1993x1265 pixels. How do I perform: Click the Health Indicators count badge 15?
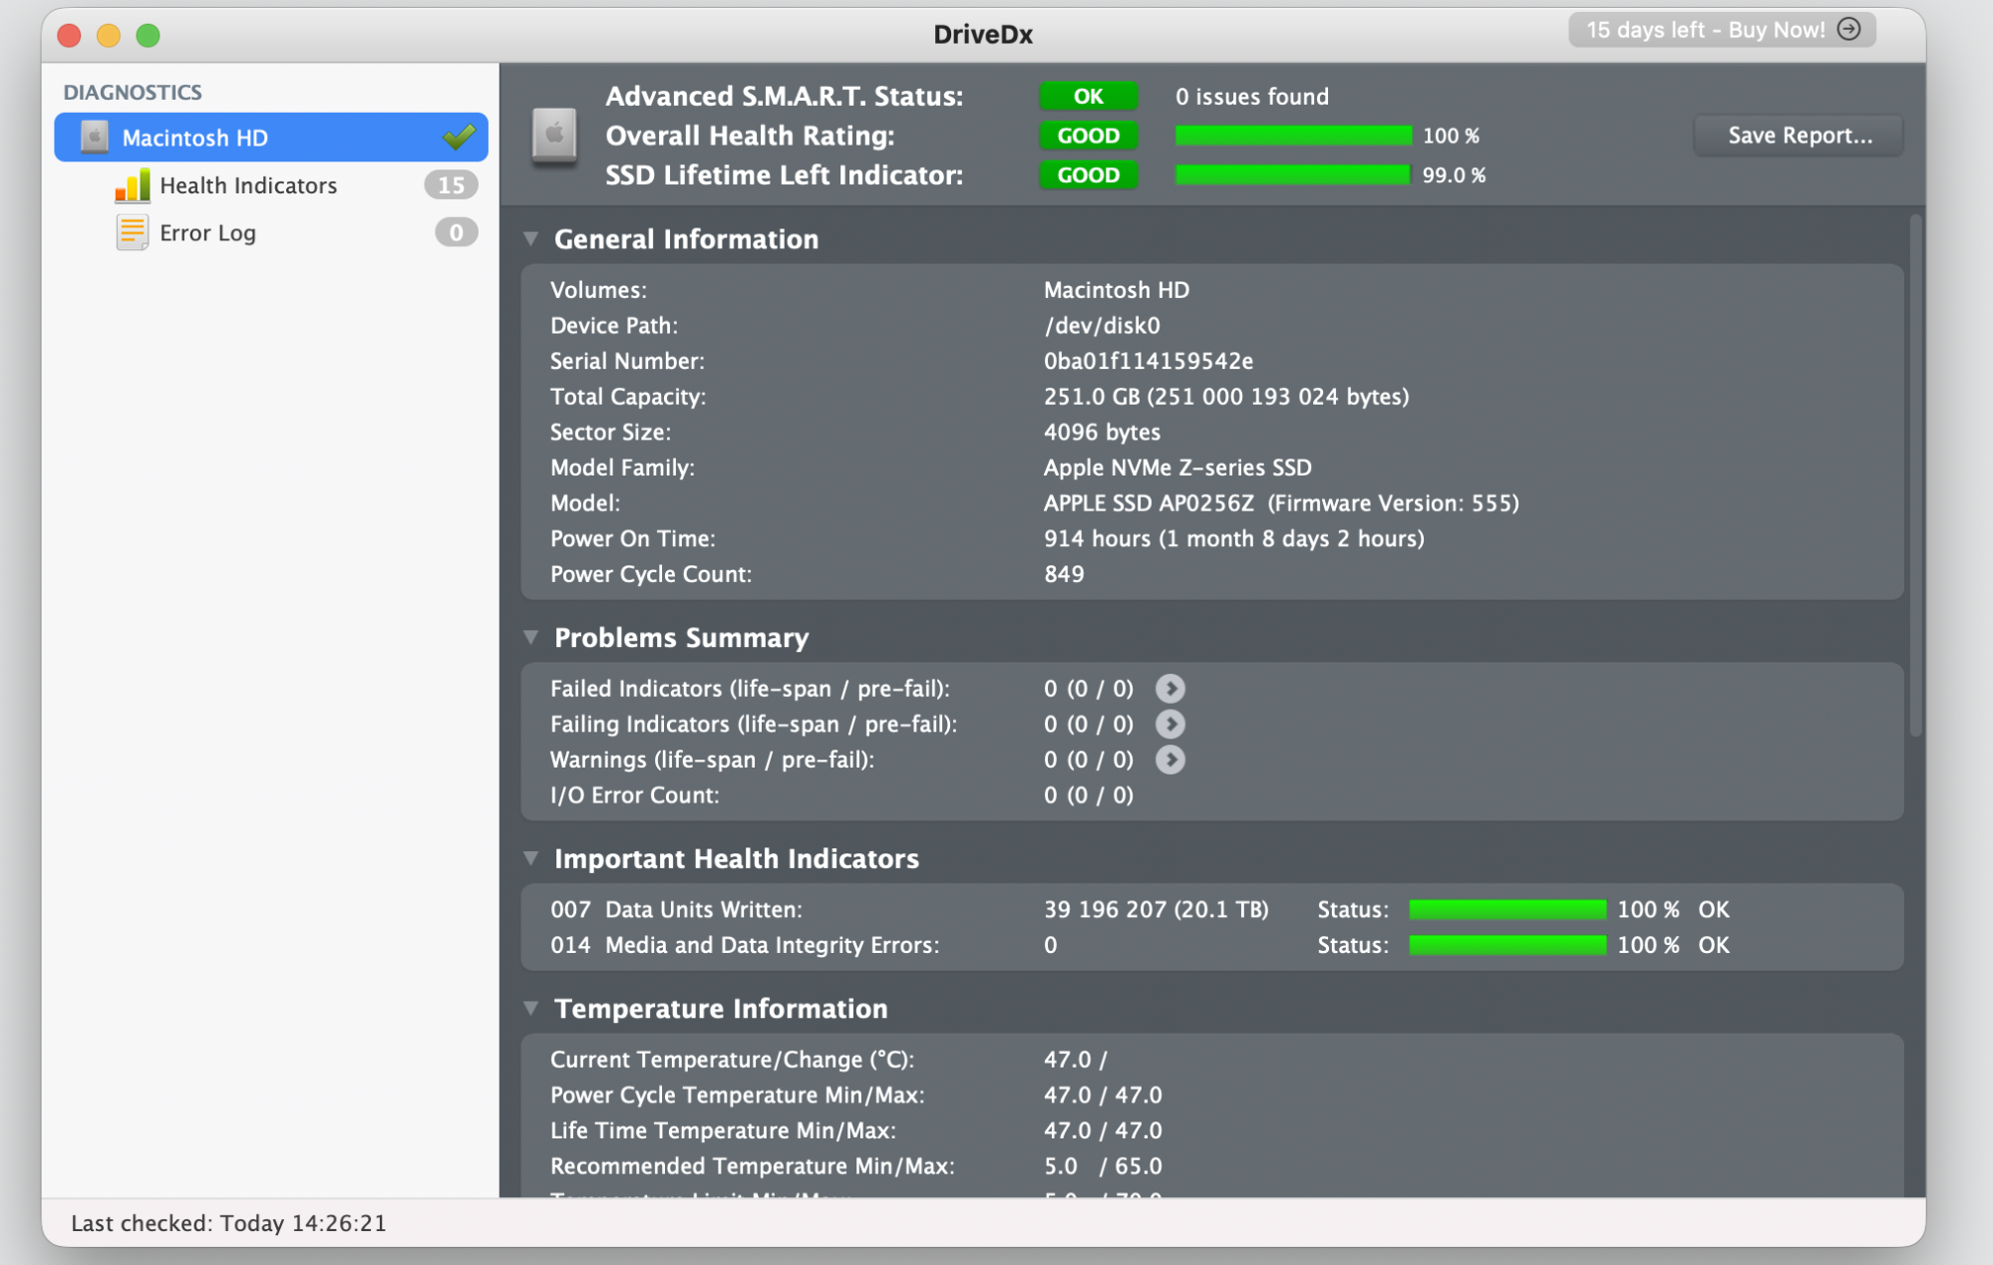pyautogui.click(x=451, y=185)
